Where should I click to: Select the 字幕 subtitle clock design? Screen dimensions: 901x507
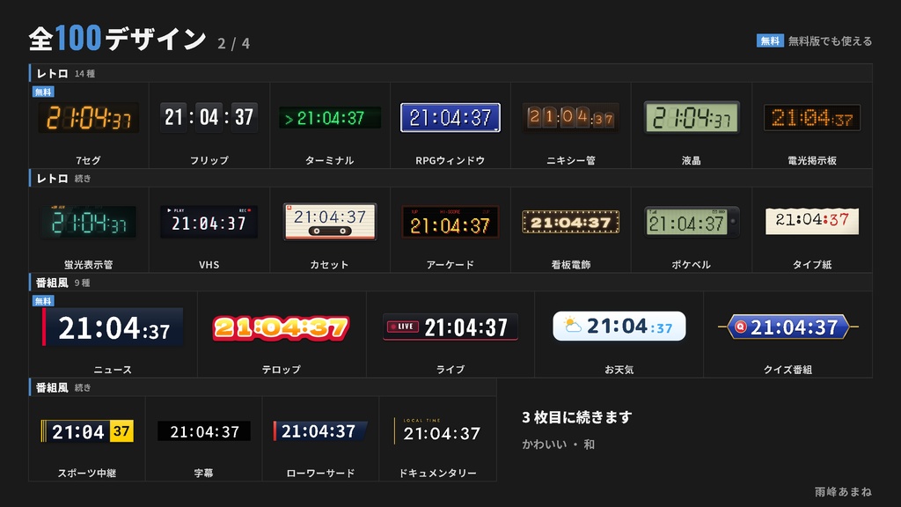tap(204, 431)
